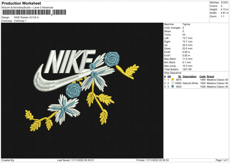The height and width of the screenshot is (163, 230).
Task: Select the Left value 73.7 mm
Action: [187, 38]
